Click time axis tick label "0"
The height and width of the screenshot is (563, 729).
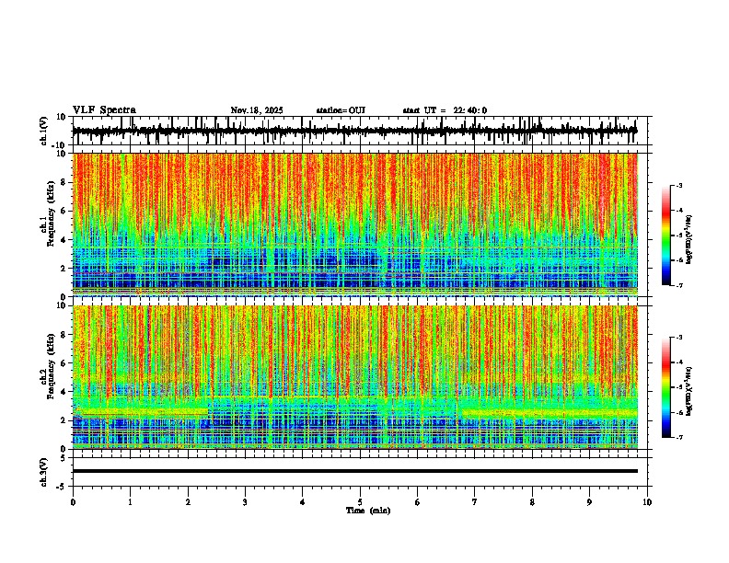(x=73, y=502)
